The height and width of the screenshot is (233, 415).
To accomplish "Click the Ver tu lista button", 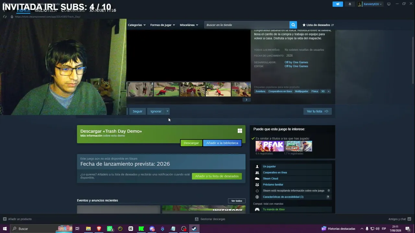I will tap(317, 111).
